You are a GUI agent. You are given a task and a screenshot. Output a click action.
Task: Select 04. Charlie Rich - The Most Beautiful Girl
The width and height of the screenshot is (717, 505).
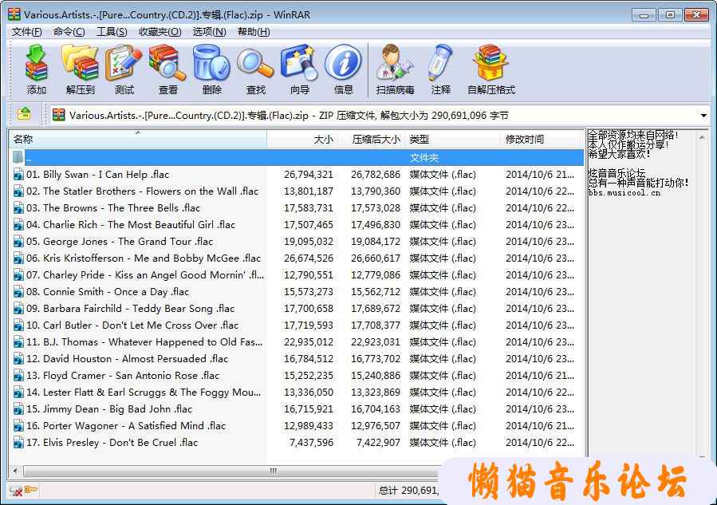(131, 225)
